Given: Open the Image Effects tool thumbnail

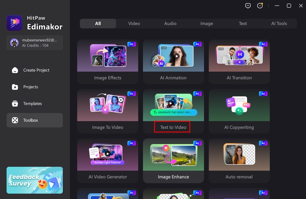Looking at the screenshot, I should coord(108,55).
